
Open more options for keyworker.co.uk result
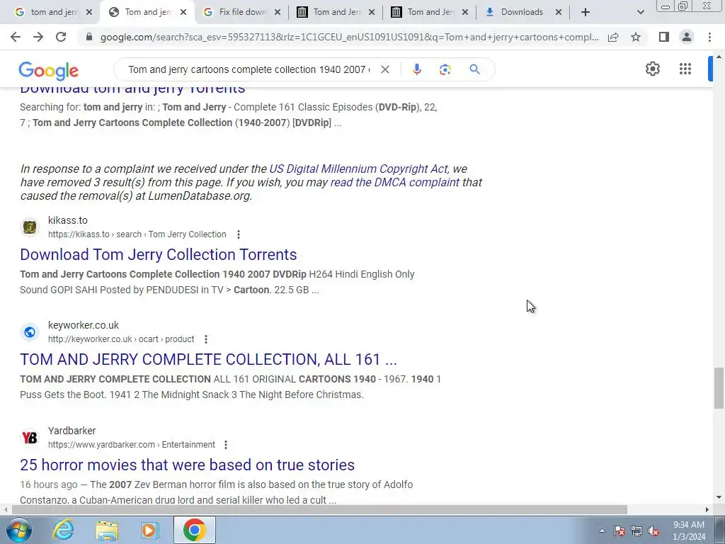(206, 339)
